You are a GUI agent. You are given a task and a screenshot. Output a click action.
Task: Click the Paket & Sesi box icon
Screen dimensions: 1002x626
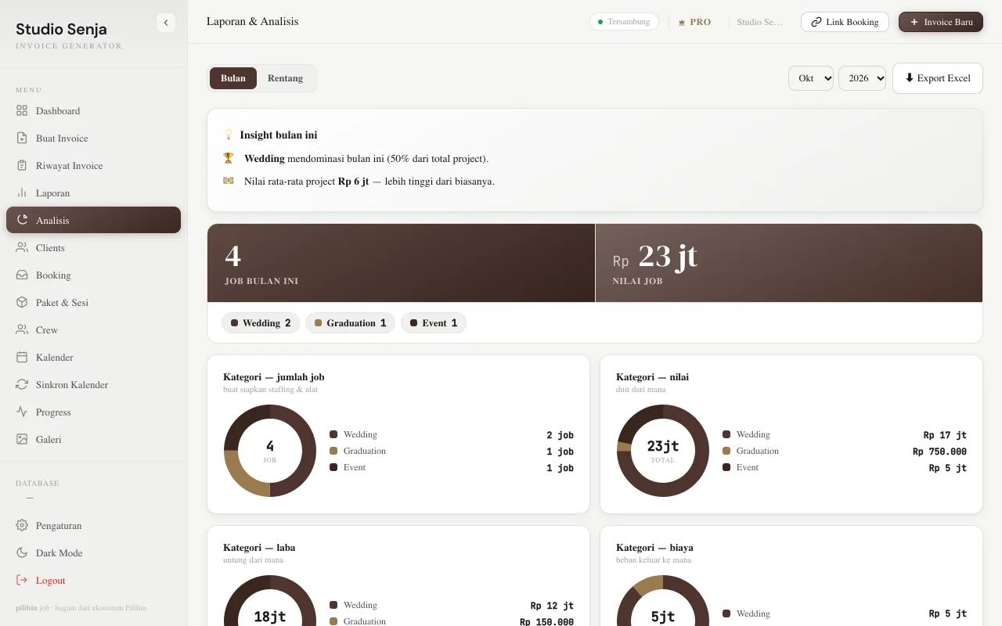[x=22, y=303]
